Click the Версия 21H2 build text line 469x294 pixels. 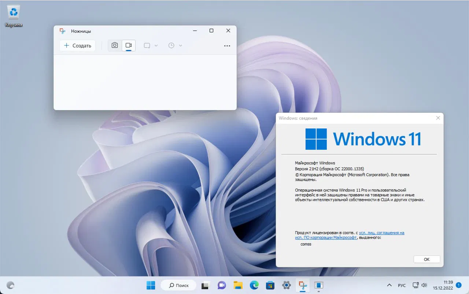tap(329, 169)
